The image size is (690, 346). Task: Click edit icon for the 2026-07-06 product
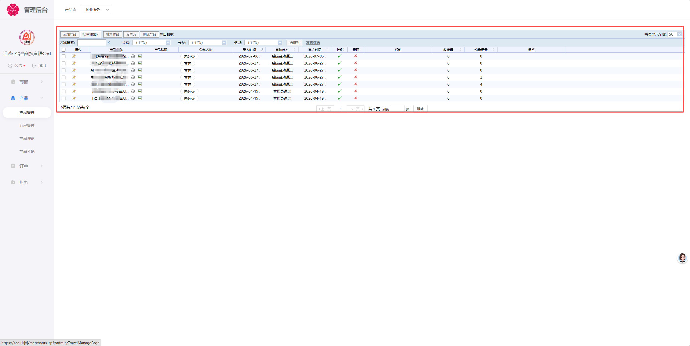[74, 56]
